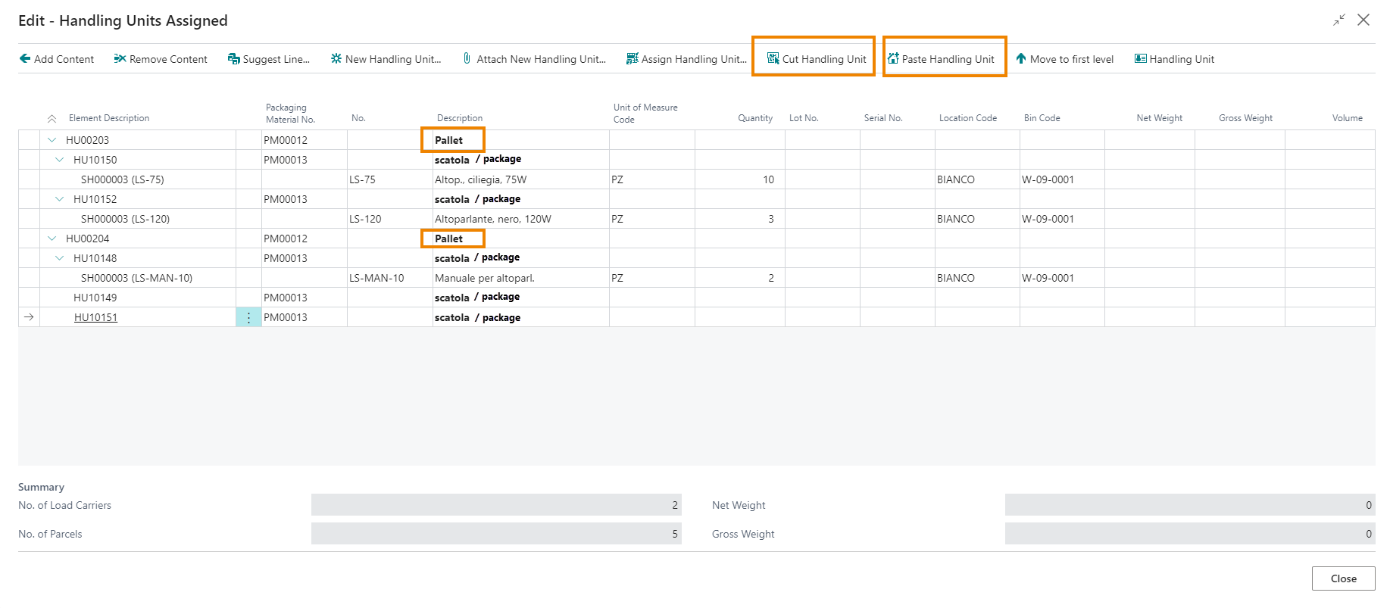
Task: Click the Add Content arrow icon
Action: pyautogui.click(x=25, y=58)
